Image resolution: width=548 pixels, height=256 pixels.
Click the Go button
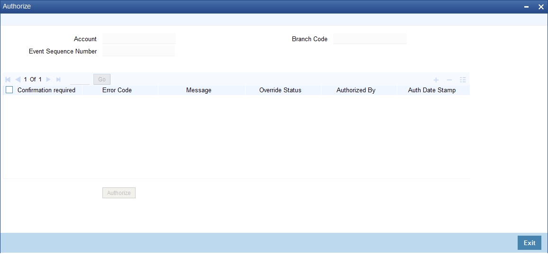click(102, 79)
